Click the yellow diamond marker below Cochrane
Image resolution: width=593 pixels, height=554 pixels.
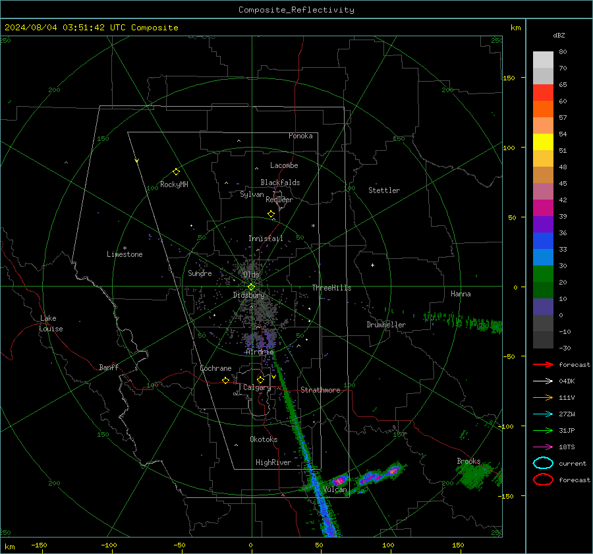(x=225, y=381)
